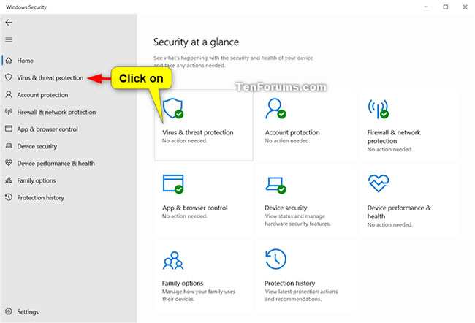Screen dimensions: 475x323
Task: Click the large Protection history clock icon
Action: (x=275, y=259)
